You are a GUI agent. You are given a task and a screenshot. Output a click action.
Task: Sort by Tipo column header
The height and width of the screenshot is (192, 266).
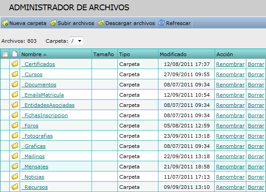point(125,54)
